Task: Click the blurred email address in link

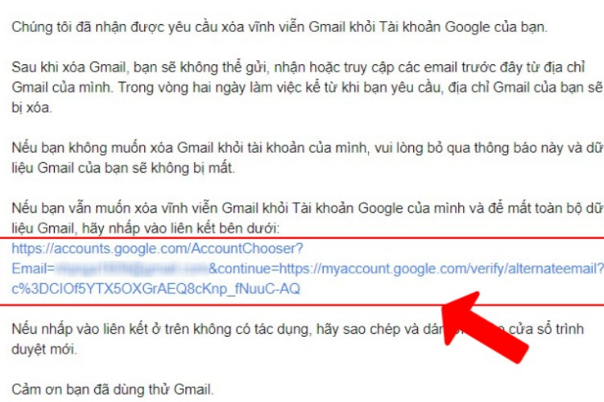Action: click(131, 269)
